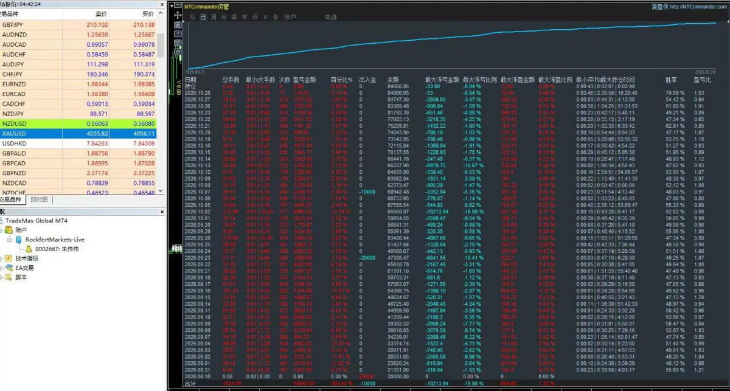The width and height of the screenshot is (730, 391).
Task: Click the user icon beside account 8002667
Action: [29, 249]
